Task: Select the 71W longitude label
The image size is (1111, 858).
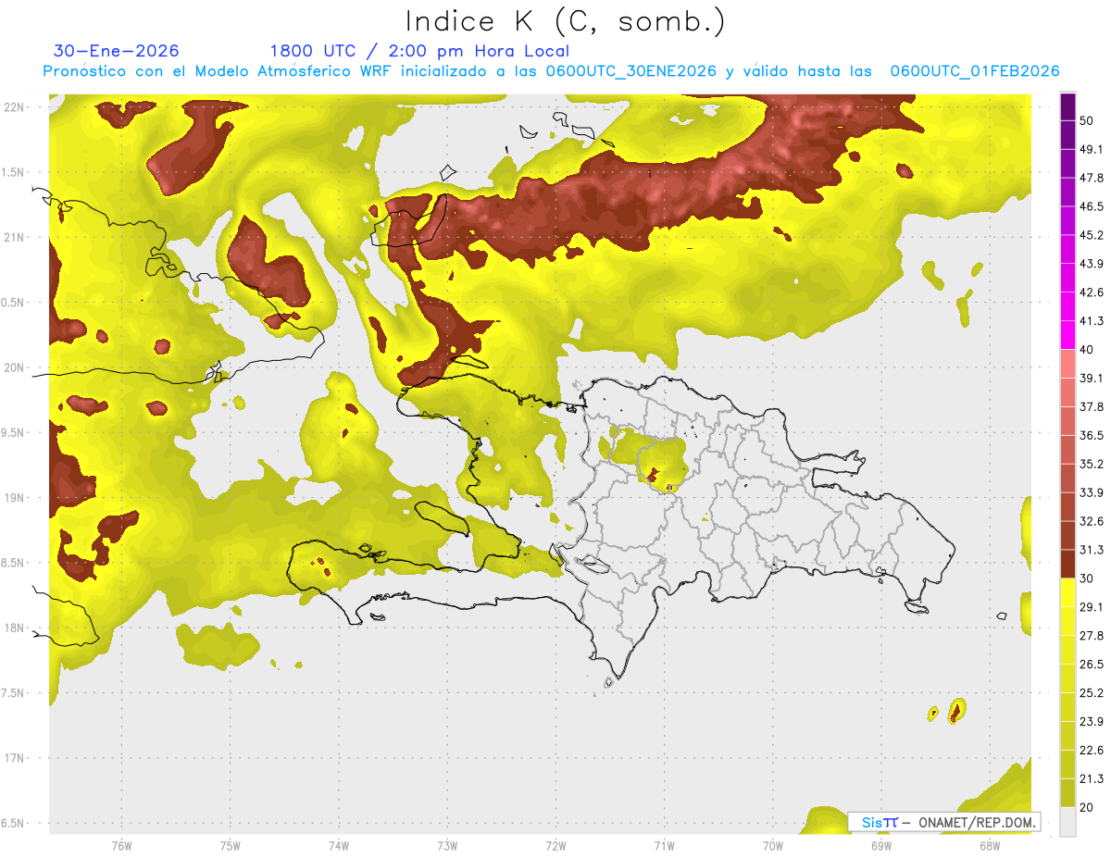Action: click(x=664, y=846)
